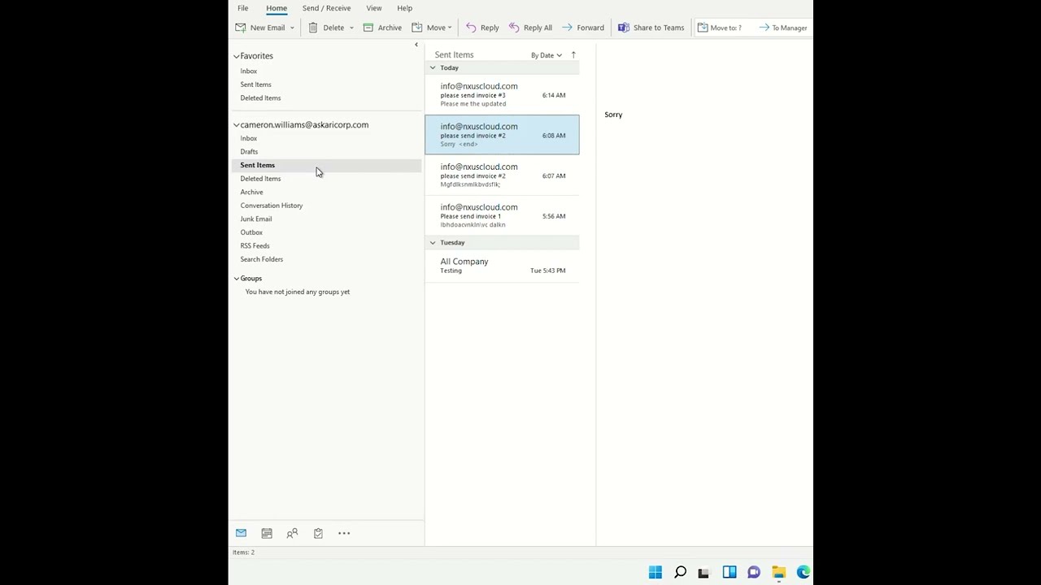Archive the selected email using the Archive icon
Viewport: 1041px width, 585px height.
368,28
